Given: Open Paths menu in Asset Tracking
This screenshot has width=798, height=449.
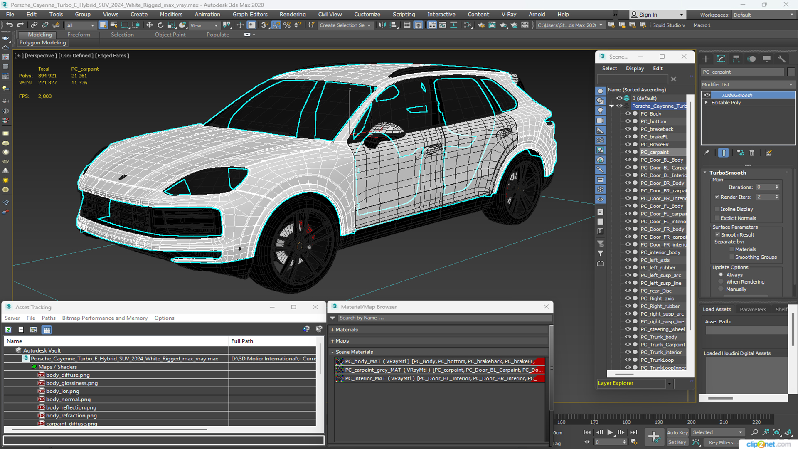Looking at the screenshot, I should [49, 318].
